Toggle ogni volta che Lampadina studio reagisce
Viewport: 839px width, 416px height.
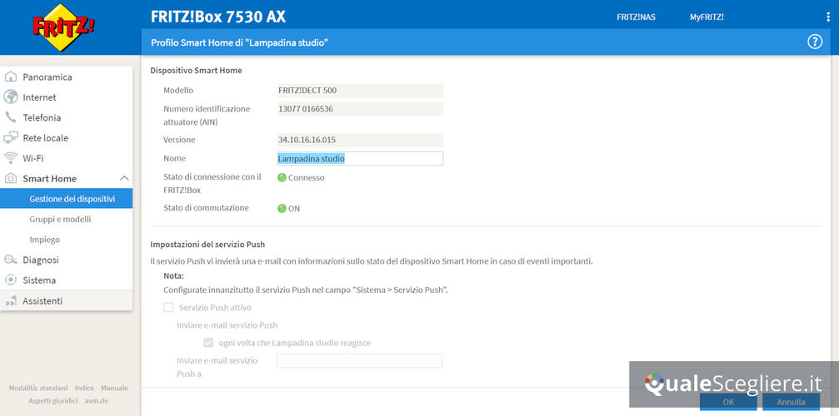[209, 342]
